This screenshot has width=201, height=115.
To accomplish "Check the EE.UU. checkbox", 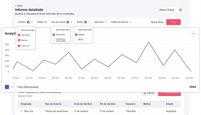I will [x=76, y=40].
